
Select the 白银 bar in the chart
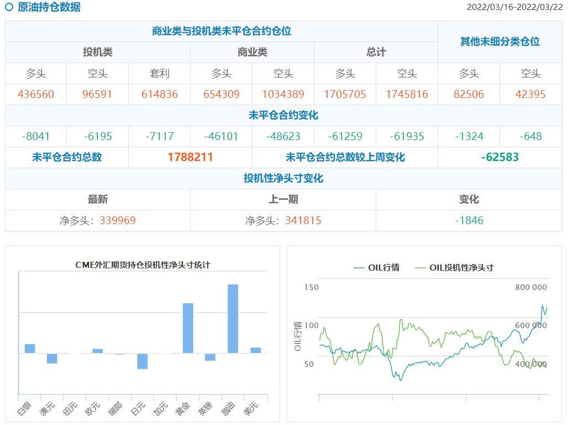click(30, 349)
